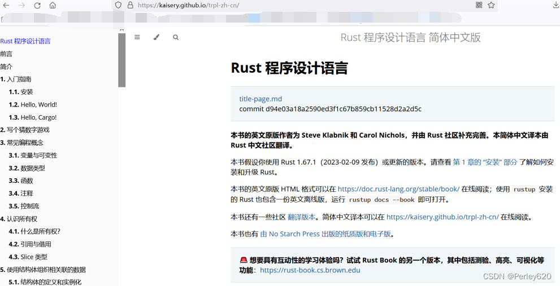This screenshot has height=286, width=560.
Task: Toggle the sidebar with the hamburger icon
Action: point(137,37)
